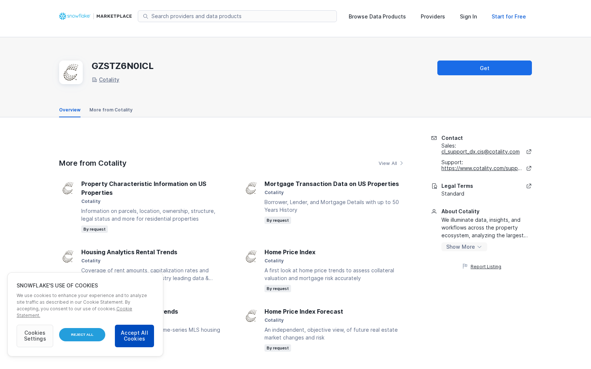Expand About Cotality with Show More

coord(464,247)
